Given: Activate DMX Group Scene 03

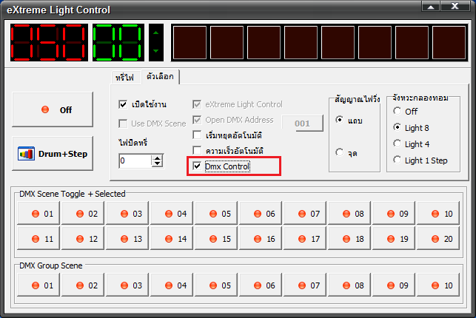Looking at the screenshot, I should [x=127, y=285].
